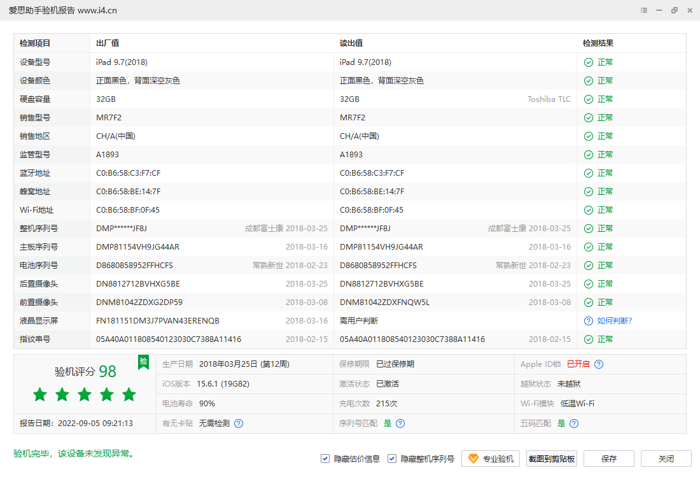Click the green checkmark on the 指纹串号 row
The image size is (700, 477).
click(587, 339)
